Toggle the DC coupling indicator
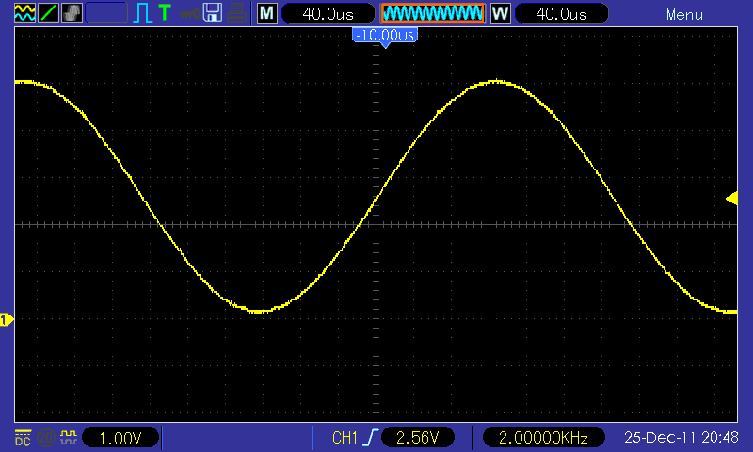Viewport: 753px width, 452px height. click(x=22, y=438)
